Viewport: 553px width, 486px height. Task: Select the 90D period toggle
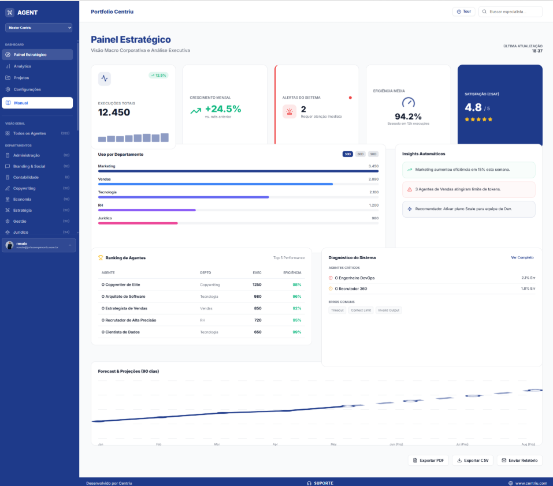pyautogui.click(x=373, y=154)
